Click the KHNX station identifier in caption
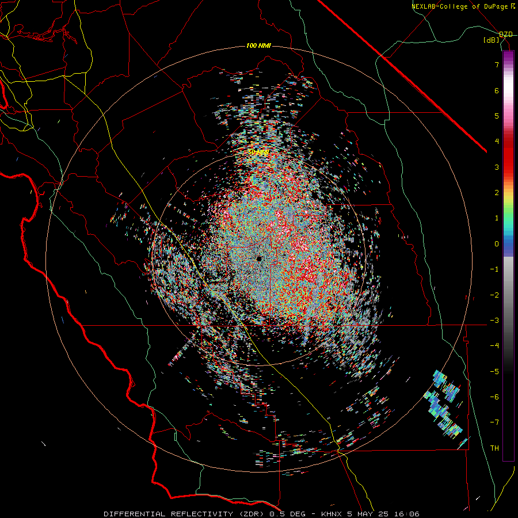Image resolution: width=518 pixels, height=518 pixels. (332, 514)
